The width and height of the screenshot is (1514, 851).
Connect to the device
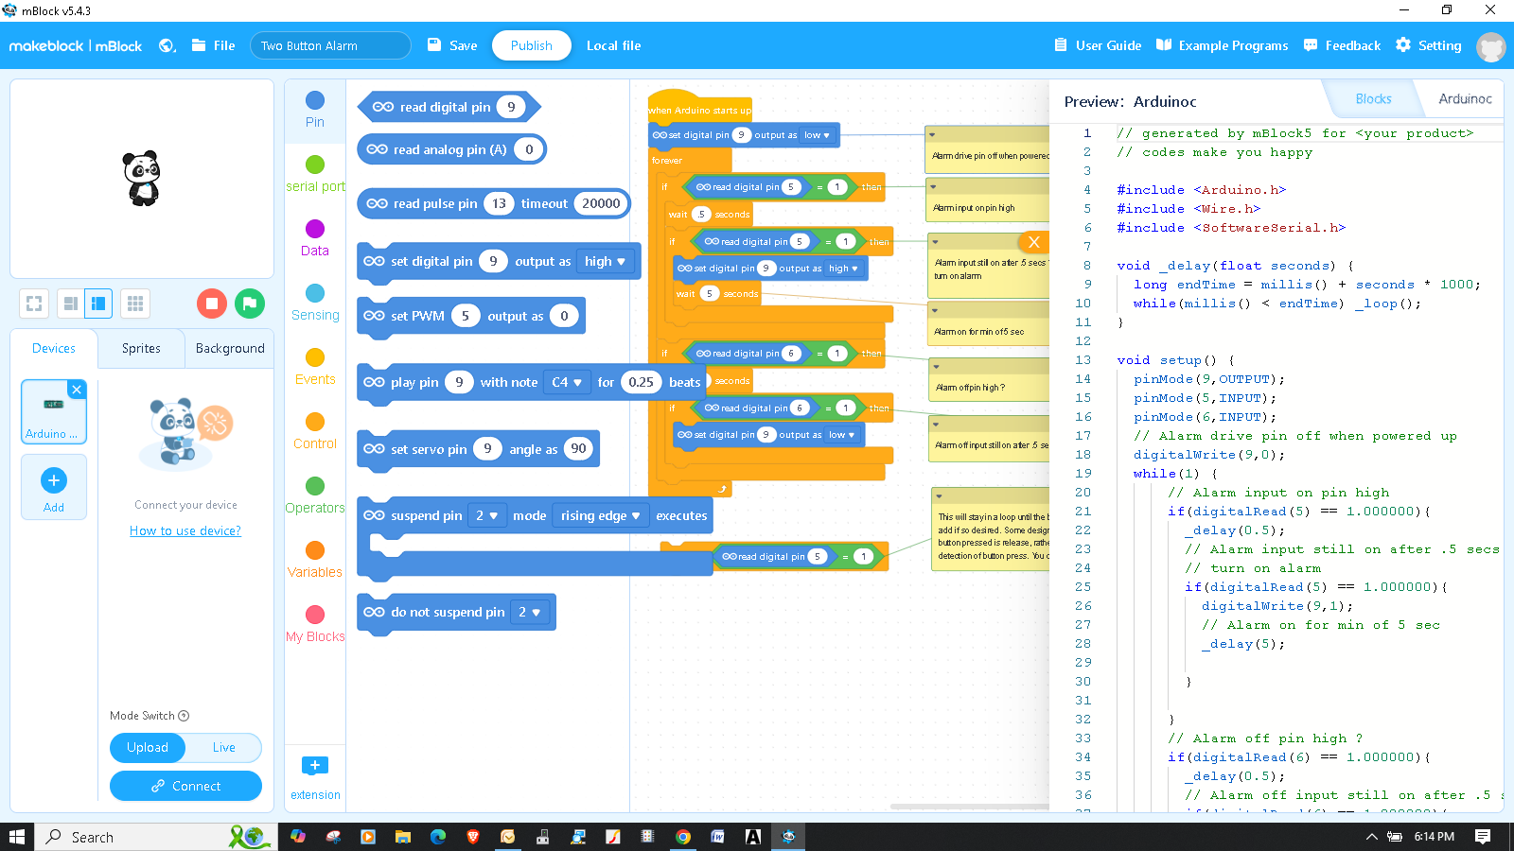[185, 786]
